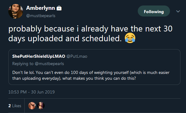Click the word Likes next to the count
The height and width of the screenshot is (113, 186).
pos(17,106)
